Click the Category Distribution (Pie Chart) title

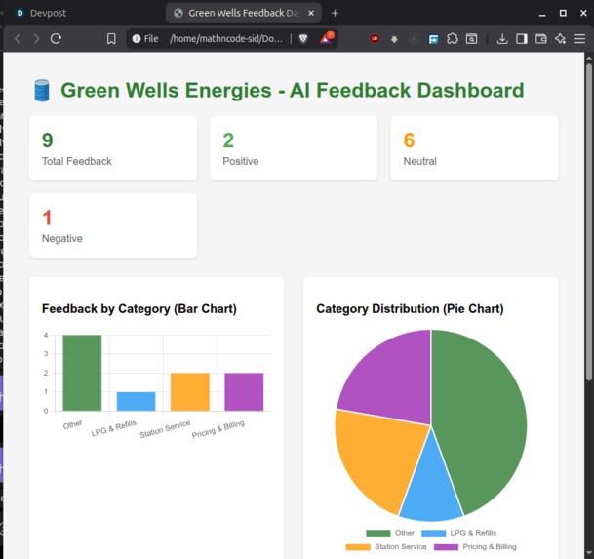(x=410, y=309)
